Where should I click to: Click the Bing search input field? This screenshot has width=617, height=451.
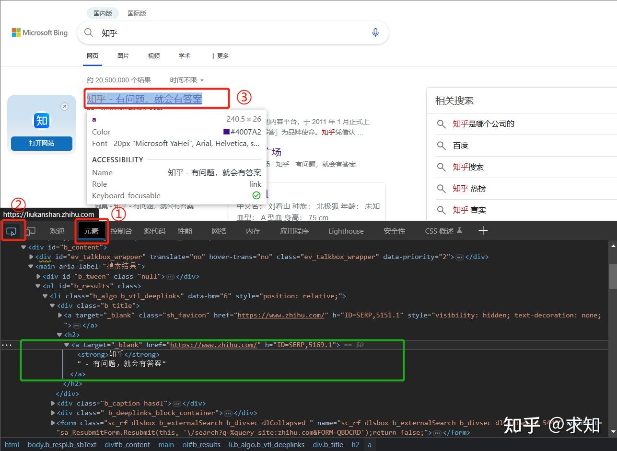pyautogui.click(x=233, y=33)
